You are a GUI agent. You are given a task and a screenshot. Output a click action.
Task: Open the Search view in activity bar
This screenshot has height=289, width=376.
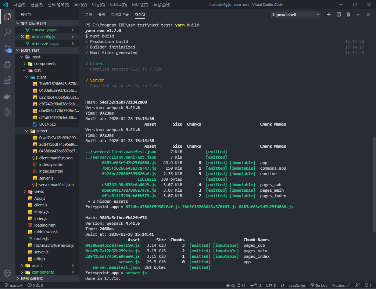(x=7, y=32)
